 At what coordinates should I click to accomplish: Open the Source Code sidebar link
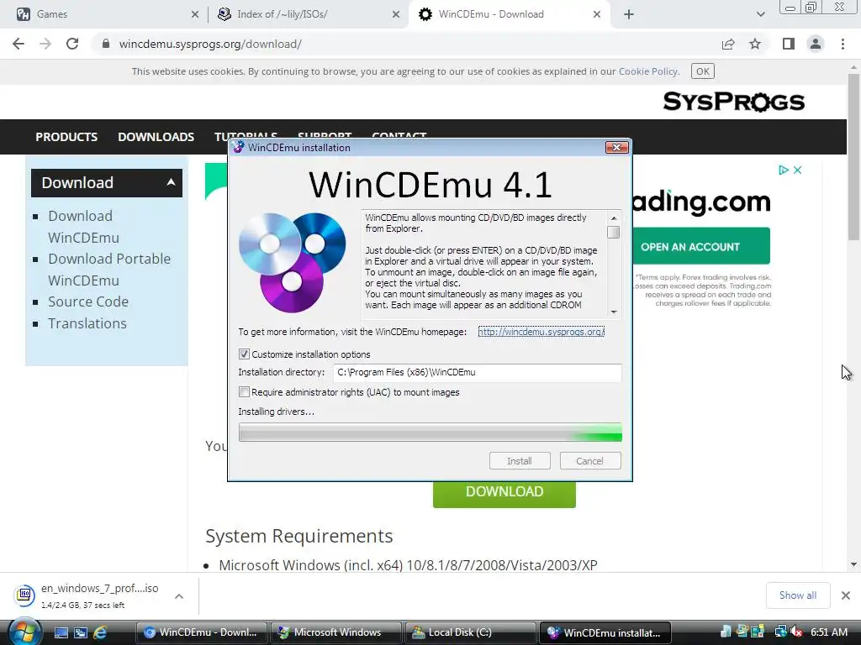[x=87, y=302]
